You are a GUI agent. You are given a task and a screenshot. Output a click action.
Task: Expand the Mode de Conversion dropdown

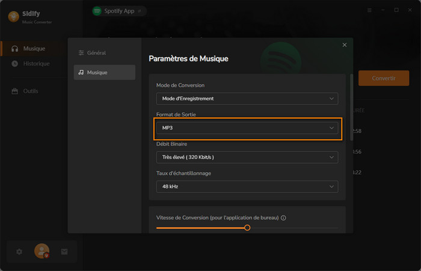tap(247, 98)
